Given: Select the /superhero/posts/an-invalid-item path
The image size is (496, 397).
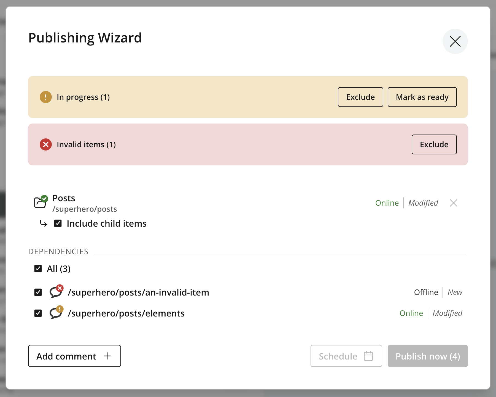Looking at the screenshot, I should [139, 292].
